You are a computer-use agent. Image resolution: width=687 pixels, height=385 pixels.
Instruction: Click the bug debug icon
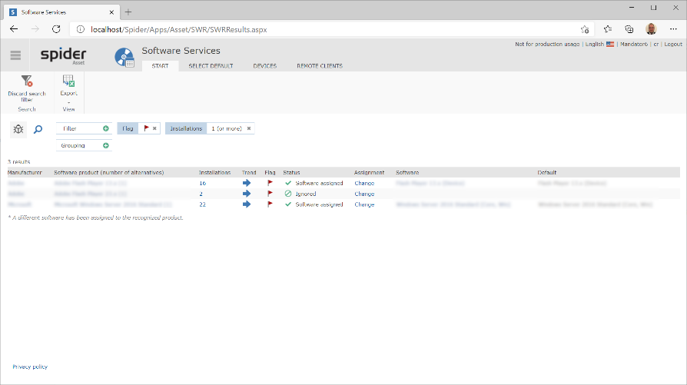tap(18, 129)
